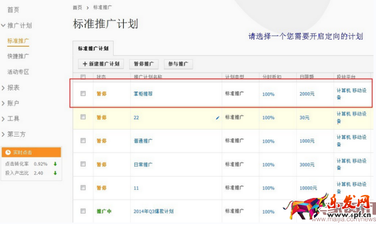Viewport: 376px width, 225px height.
Task: Click the 2000元 daily limit value
Action: (x=307, y=94)
